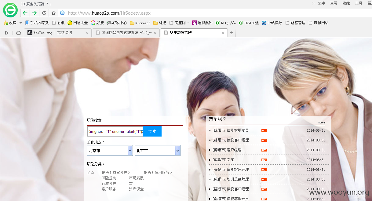The width and height of the screenshot is (372, 201).
Task: Open 手机收藏夹 bookmark
Action: pyautogui.click(x=37, y=23)
